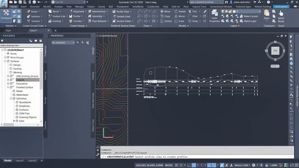Switch to the Output ribbon tab
Image resolution: width=299 pixels, height=168 pixels.
(91, 7)
